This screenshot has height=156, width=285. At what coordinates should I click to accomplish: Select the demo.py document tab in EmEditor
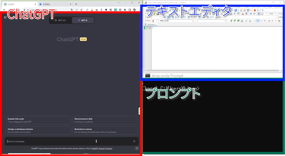click(x=151, y=24)
